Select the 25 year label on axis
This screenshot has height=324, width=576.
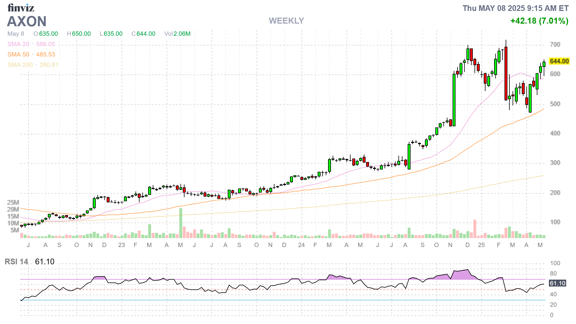pyautogui.click(x=481, y=245)
